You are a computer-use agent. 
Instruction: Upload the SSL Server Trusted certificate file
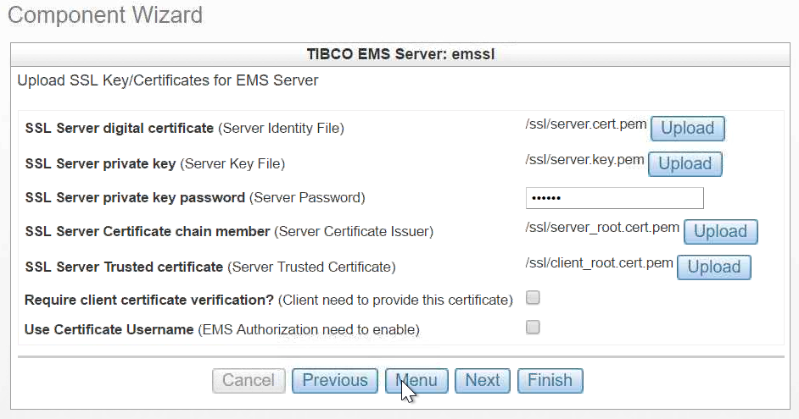coord(713,267)
